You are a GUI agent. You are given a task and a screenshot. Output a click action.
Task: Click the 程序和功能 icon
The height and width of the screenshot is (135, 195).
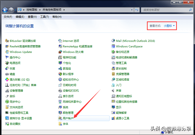pyautogui.click(x=60, y=57)
